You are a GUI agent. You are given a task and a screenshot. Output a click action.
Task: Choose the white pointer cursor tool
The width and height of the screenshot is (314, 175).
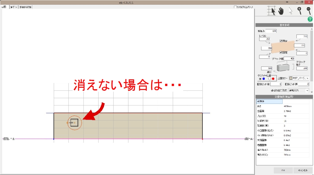(x=290, y=11)
